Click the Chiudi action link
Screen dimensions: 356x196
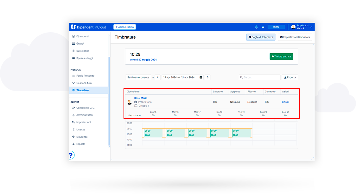click(x=285, y=102)
